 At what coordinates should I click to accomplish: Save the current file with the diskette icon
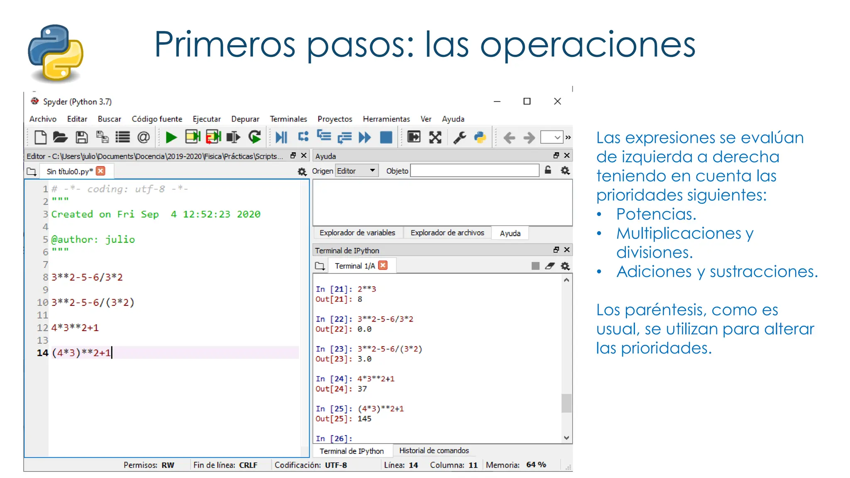coord(81,137)
